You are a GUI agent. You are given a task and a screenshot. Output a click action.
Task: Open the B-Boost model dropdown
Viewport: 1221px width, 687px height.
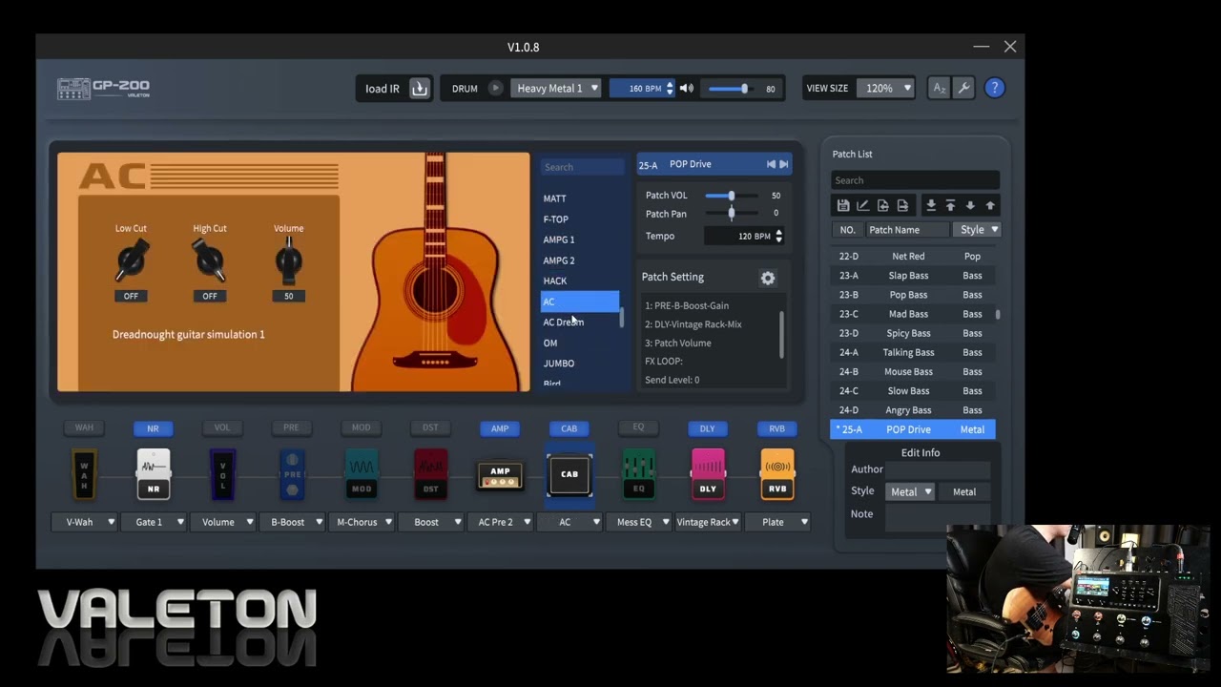[292, 522]
